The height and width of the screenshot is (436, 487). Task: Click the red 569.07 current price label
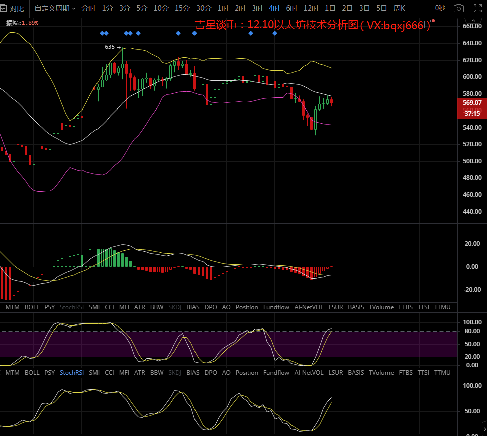click(472, 103)
